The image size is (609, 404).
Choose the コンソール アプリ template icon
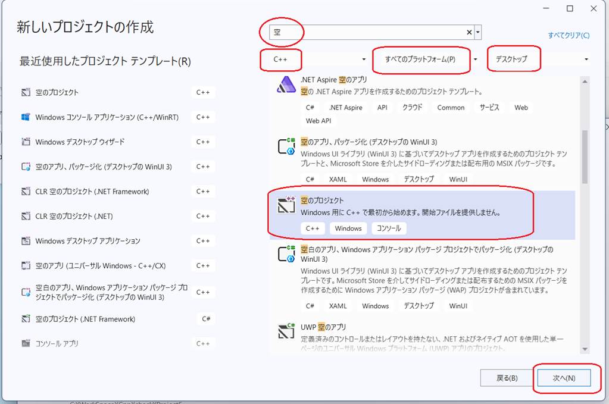26,343
